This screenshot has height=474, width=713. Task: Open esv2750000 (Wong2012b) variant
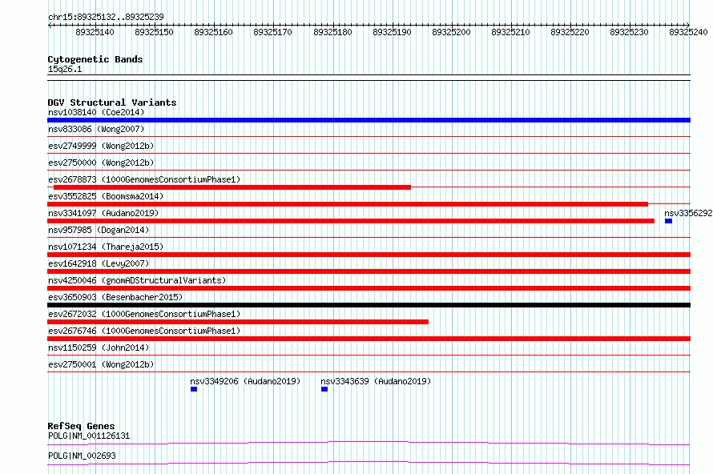pos(101,163)
